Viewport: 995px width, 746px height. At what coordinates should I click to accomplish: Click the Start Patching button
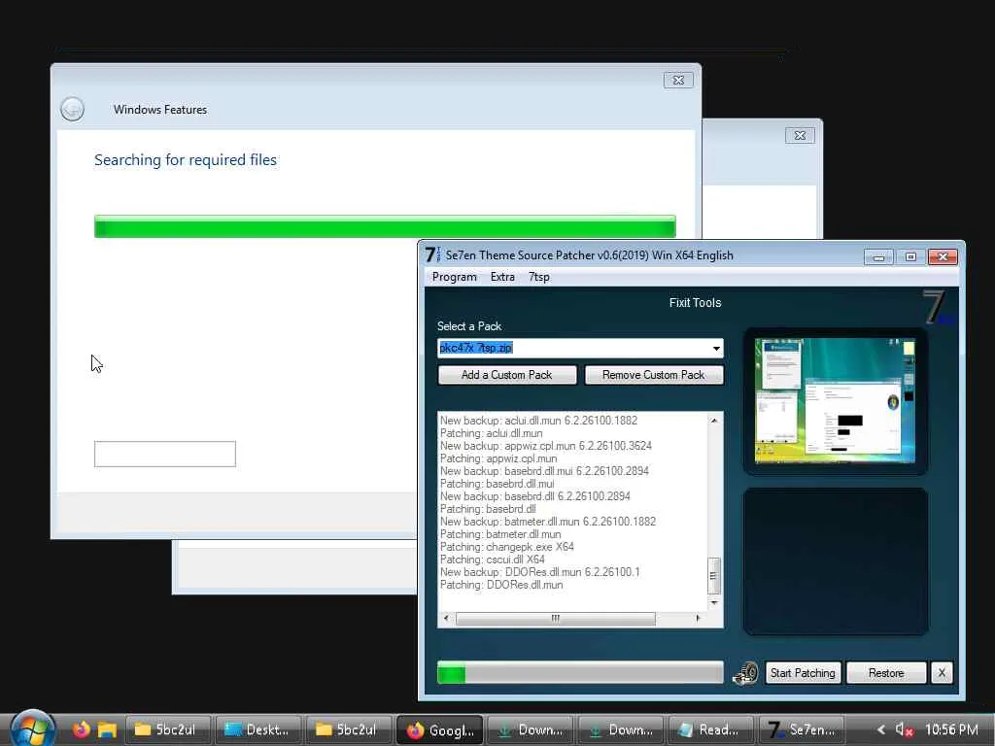(803, 673)
